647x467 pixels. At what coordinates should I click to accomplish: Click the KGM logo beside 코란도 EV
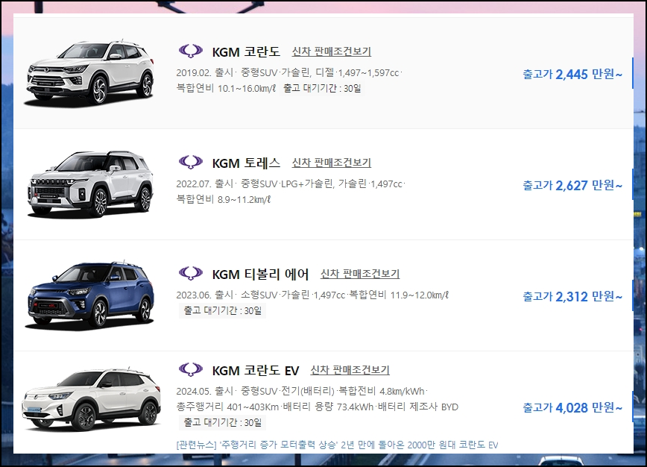[191, 369]
